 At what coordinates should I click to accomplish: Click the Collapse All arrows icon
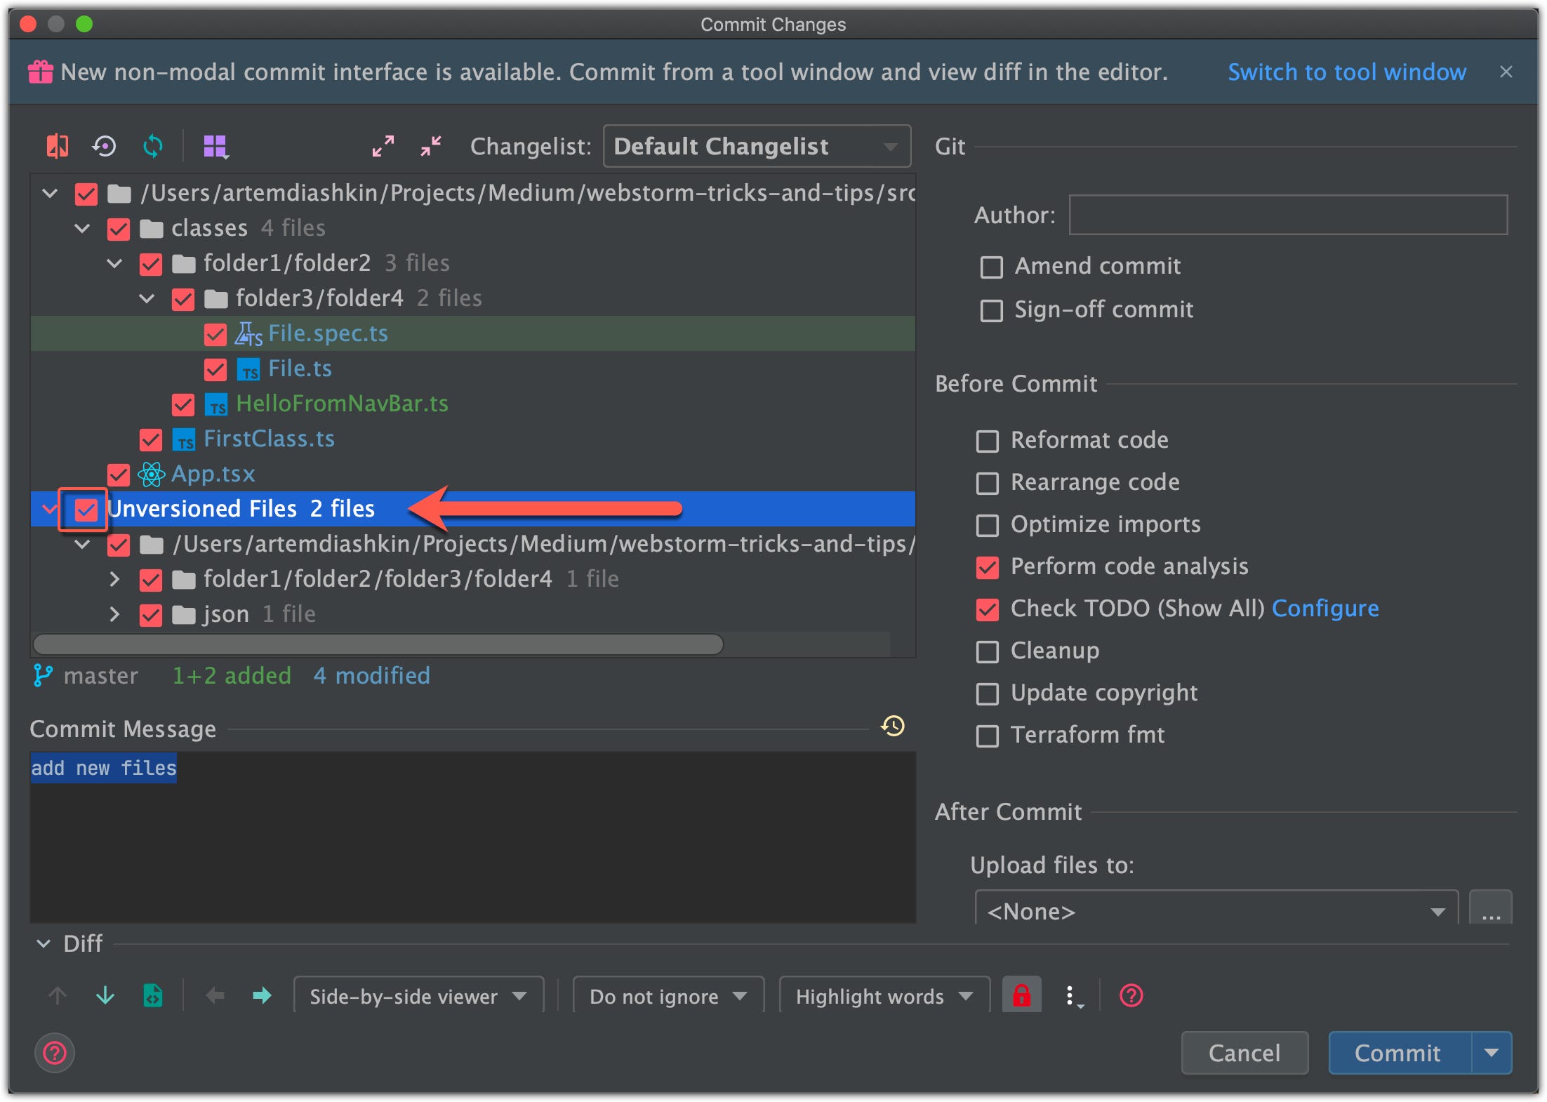point(431,146)
